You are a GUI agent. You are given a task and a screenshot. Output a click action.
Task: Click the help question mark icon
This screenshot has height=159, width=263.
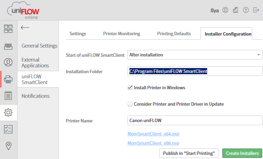click(x=246, y=10)
